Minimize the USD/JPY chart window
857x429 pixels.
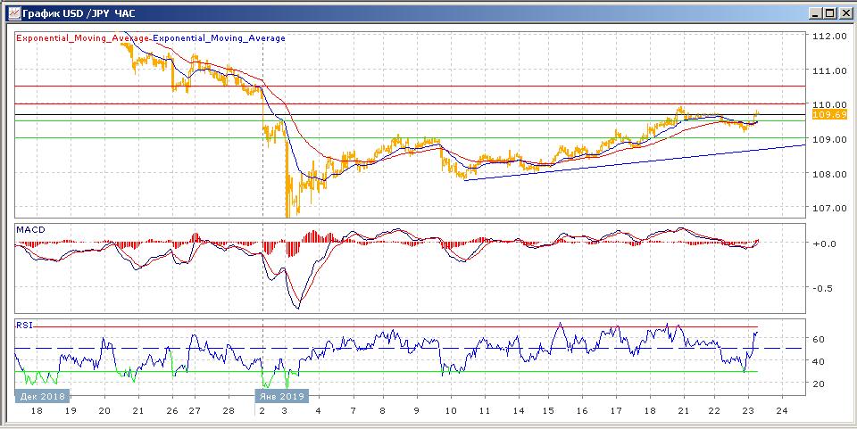click(813, 12)
